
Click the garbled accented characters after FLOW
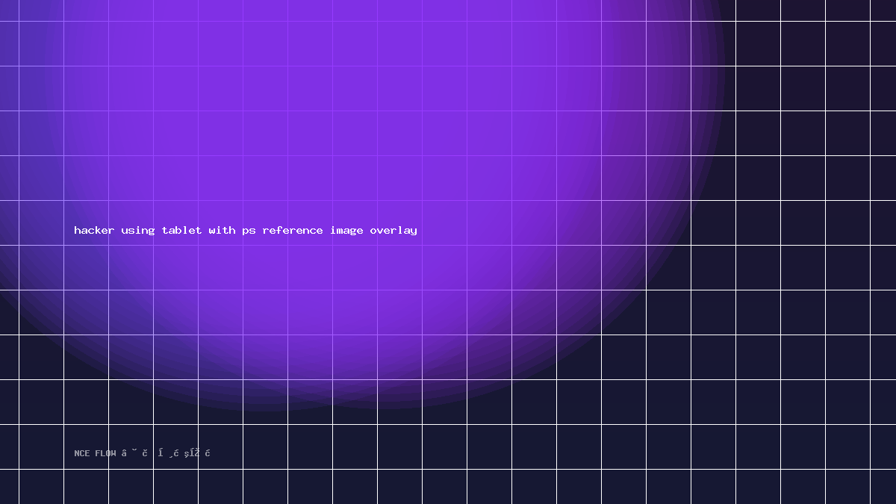[166, 453]
